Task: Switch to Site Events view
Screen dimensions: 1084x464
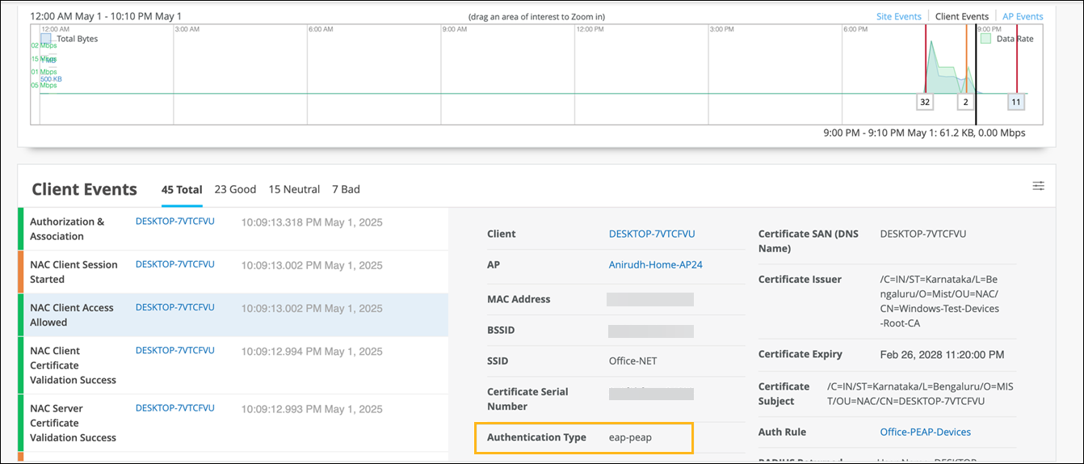Action: (x=898, y=16)
